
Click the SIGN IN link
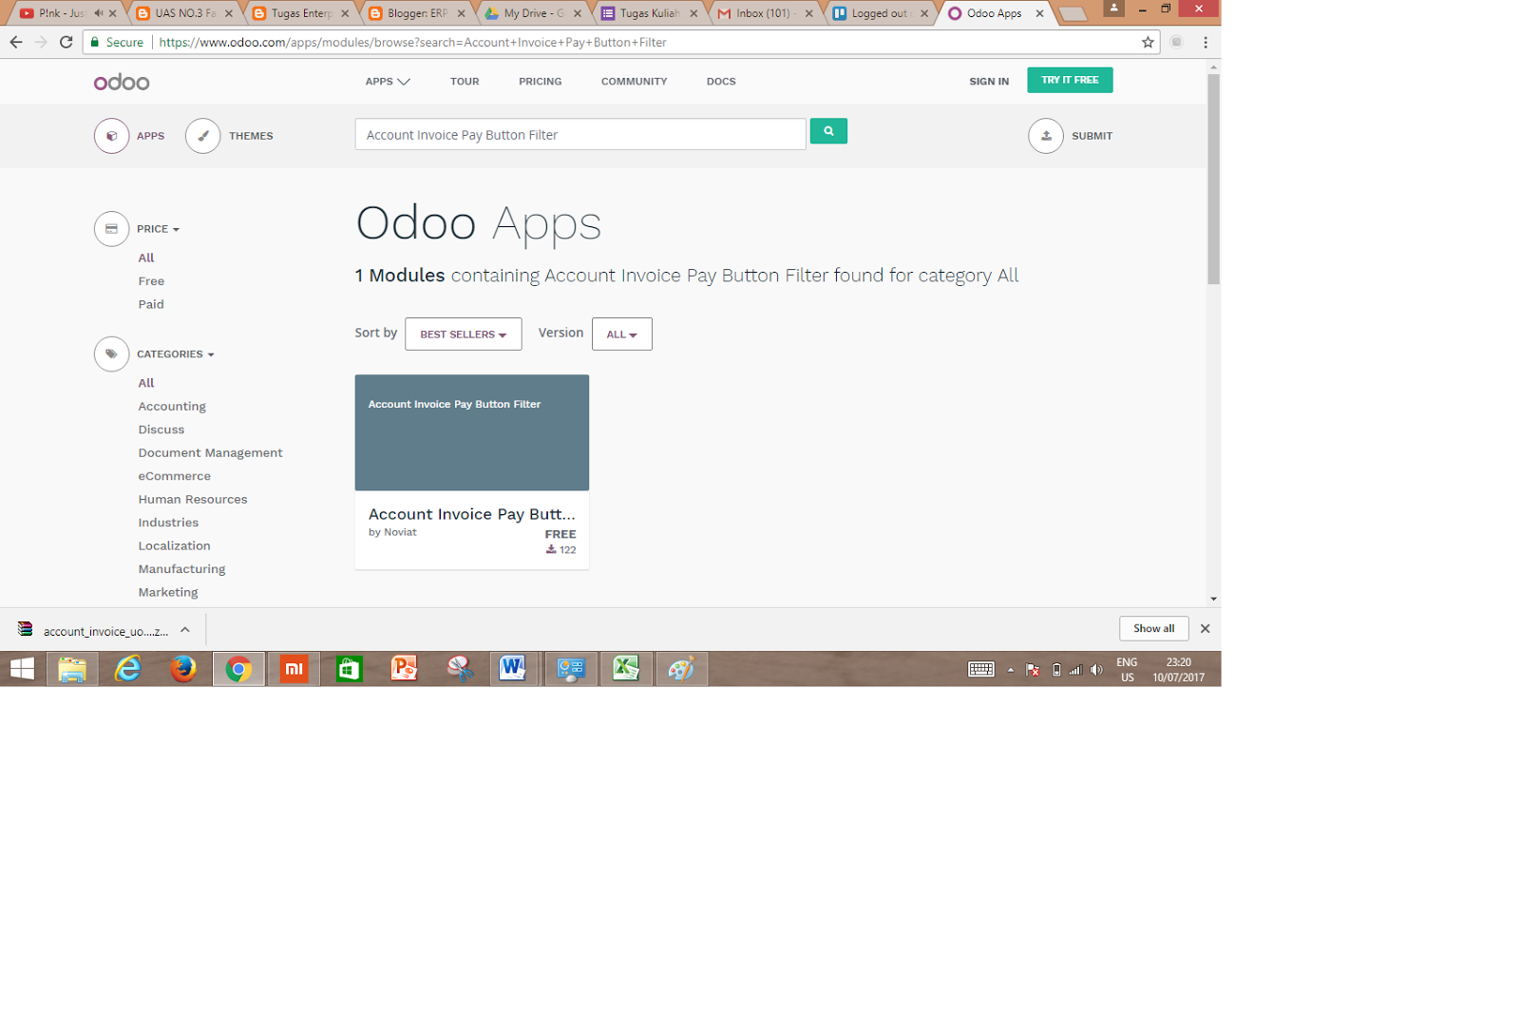(x=989, y=82)
